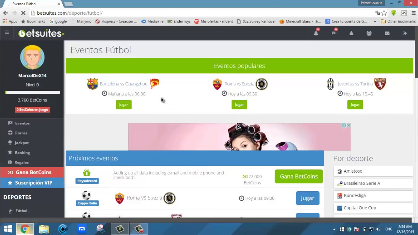Open the MediaFire bookmark
Viewport: 418px width, 235px height.
152,22
